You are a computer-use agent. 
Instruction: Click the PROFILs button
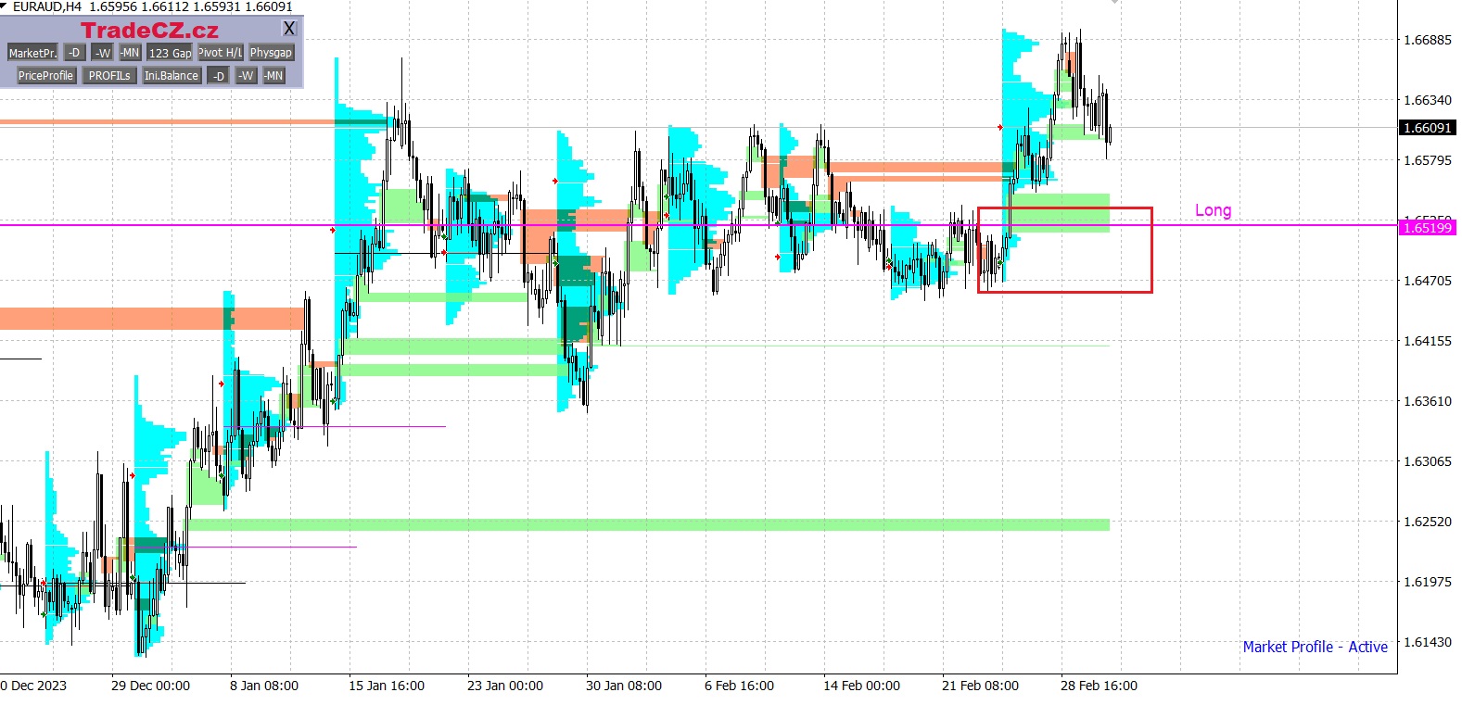coord(109,76)
